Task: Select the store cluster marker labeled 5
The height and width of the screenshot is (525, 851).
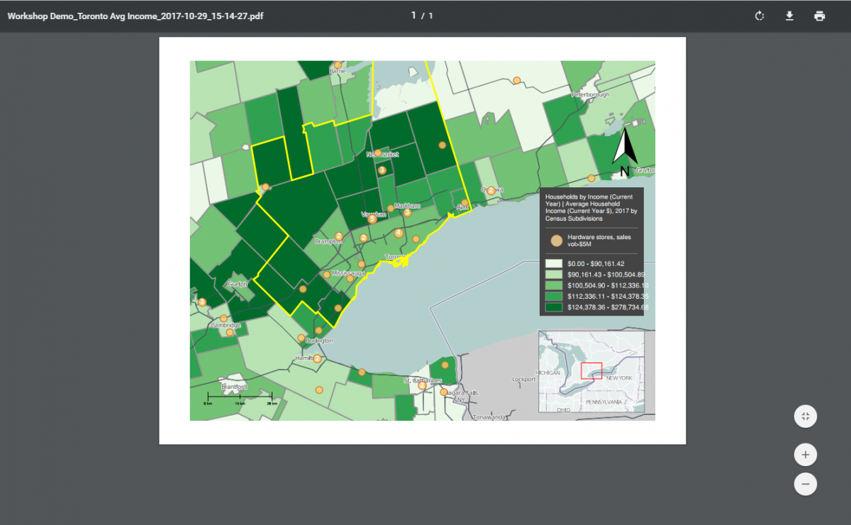Action: [x=372, y=219]
